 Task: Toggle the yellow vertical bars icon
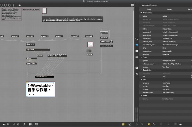[123, 124]
